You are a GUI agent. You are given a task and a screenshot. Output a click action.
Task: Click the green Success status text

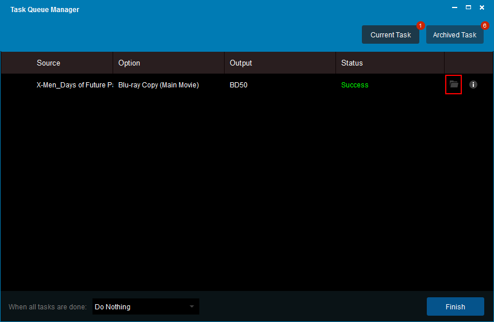tap(354, 85)
